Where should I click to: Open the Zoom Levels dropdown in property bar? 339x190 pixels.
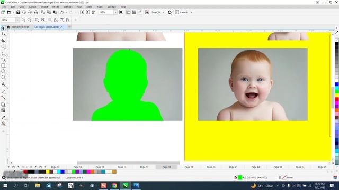click(x=17, y=20)
